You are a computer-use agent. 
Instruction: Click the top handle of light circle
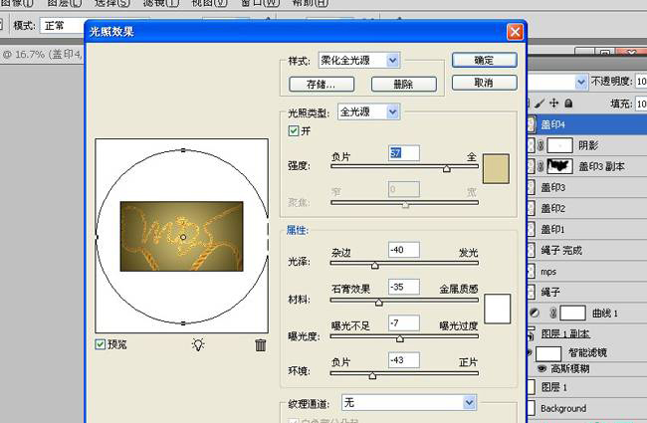click(x=183, y=150)
